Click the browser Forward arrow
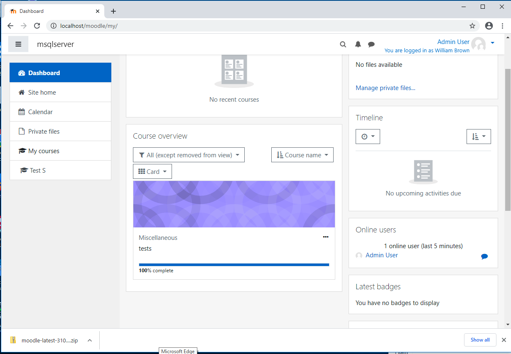 [x=24, y=26]
